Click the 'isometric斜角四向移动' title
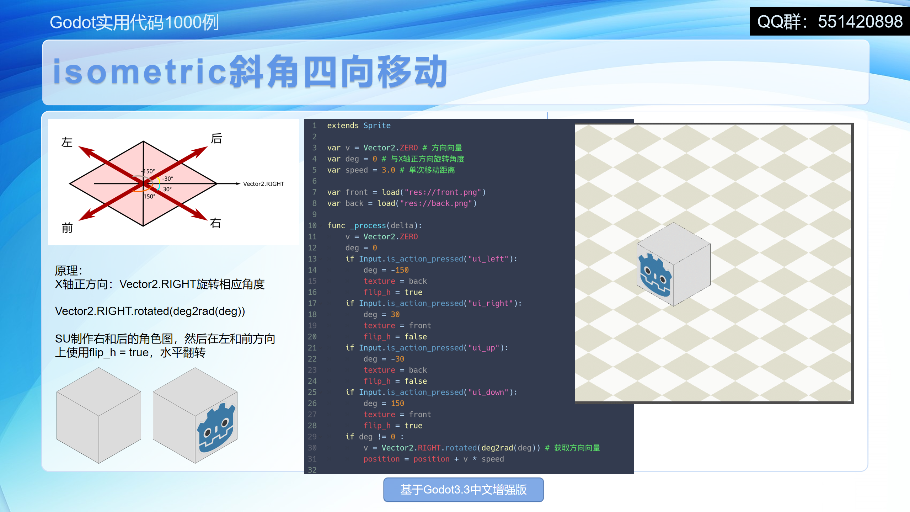This screenshot has height=512, width=910. [250, 72]
